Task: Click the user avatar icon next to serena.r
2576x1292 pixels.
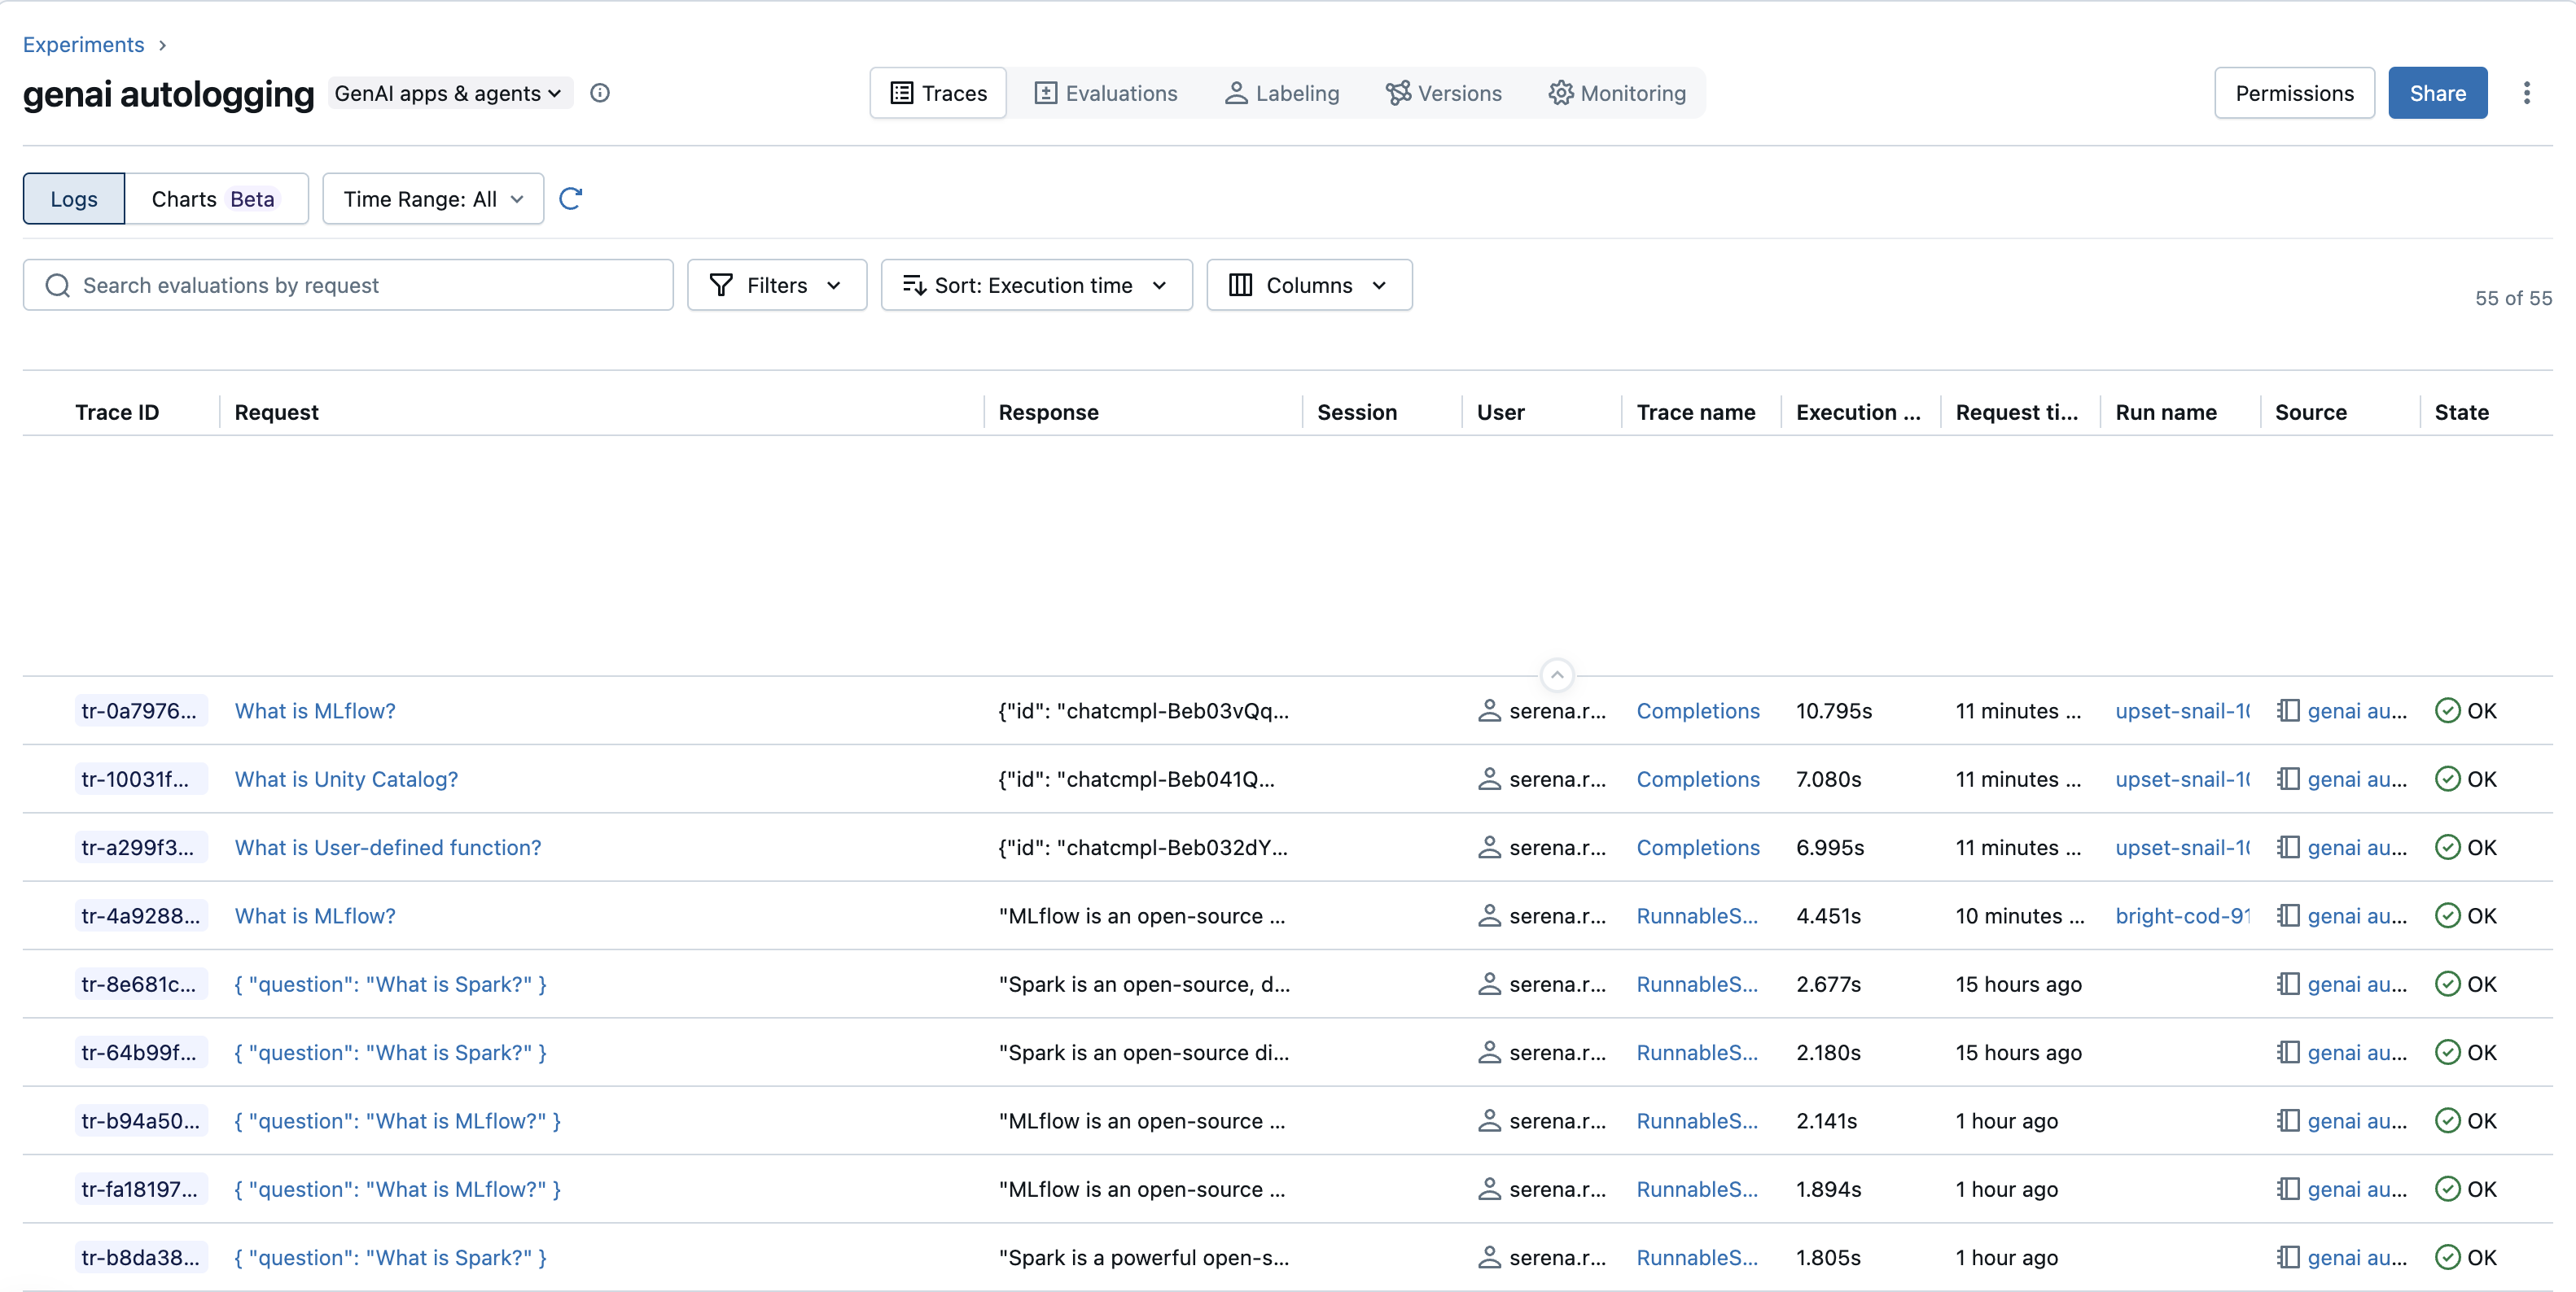Action: pos(1490,710)
